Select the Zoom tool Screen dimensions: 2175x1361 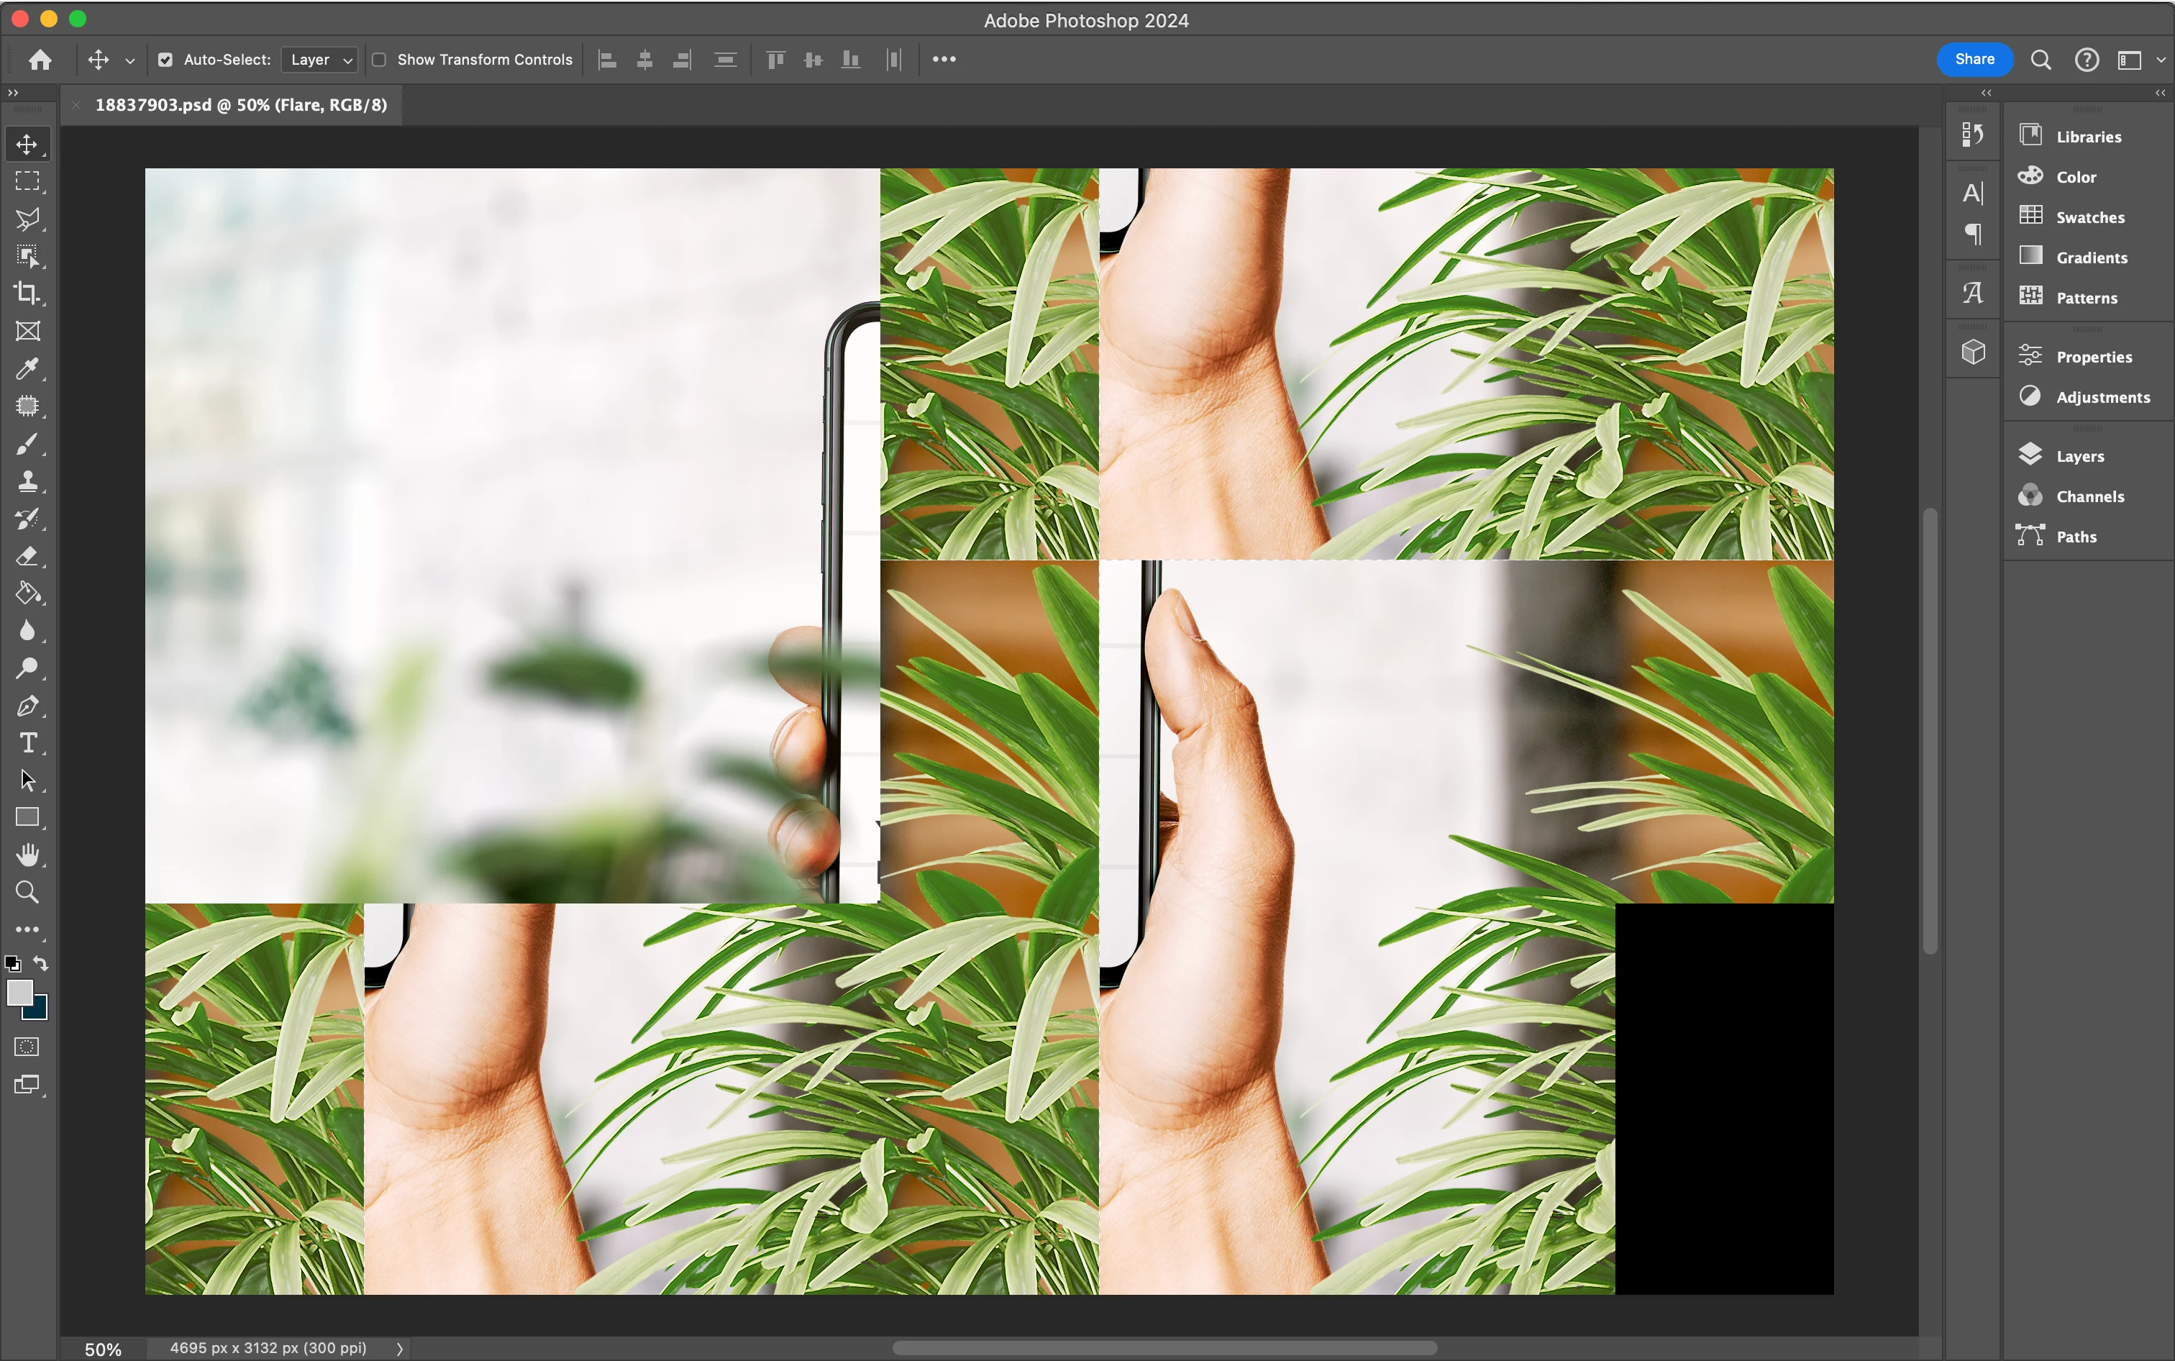pos(27,892)
